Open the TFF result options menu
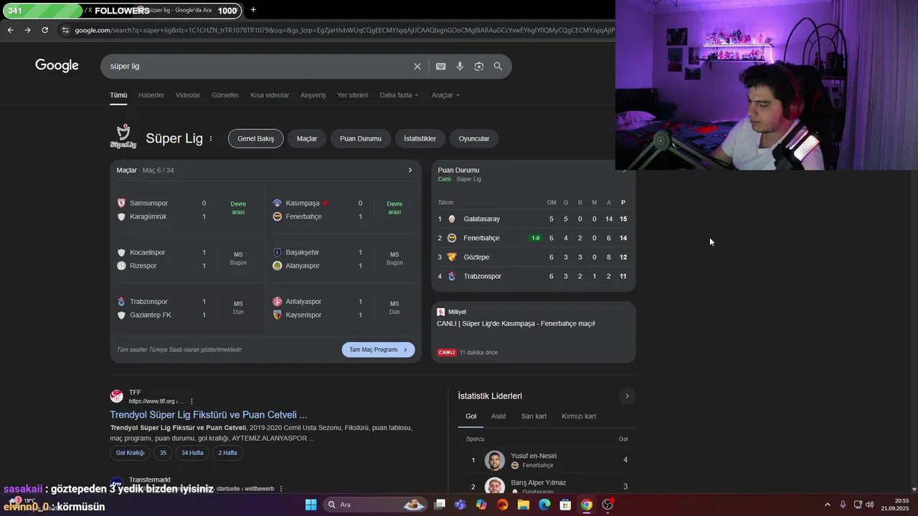 191,401
